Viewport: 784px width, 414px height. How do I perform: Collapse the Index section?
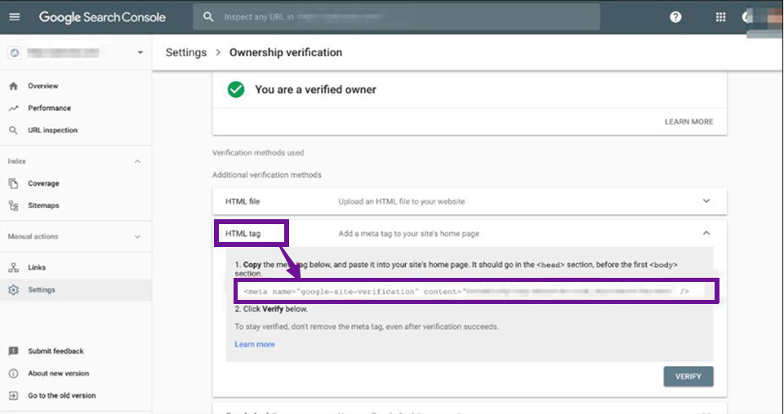137,161
